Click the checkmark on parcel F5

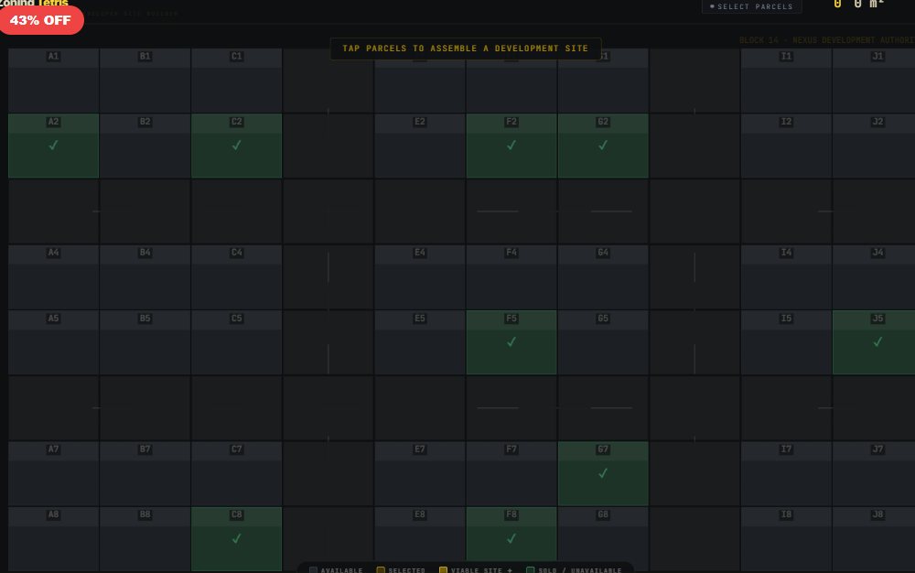tap(511, 343)
